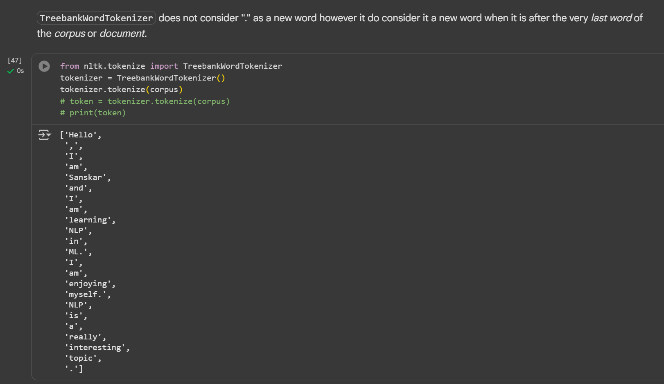Open the cell output actions icon
The height and width of the screenshot is (384, 664).
point(44,135)
